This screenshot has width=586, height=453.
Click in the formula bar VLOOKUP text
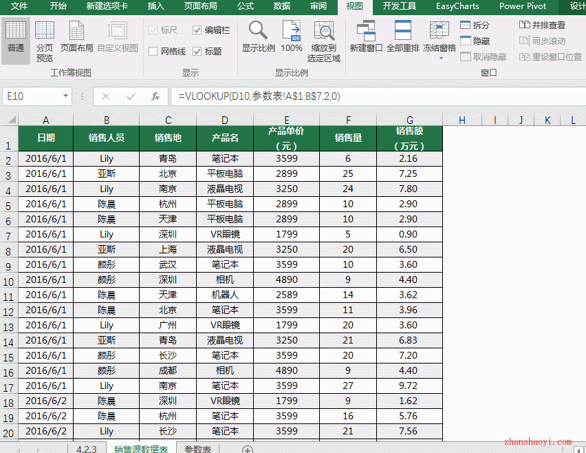pos(259,96)
